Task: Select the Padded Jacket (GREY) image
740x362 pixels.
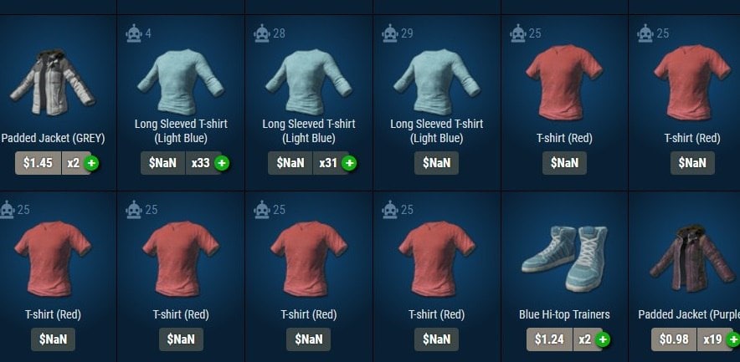Action: pos(53,82)
